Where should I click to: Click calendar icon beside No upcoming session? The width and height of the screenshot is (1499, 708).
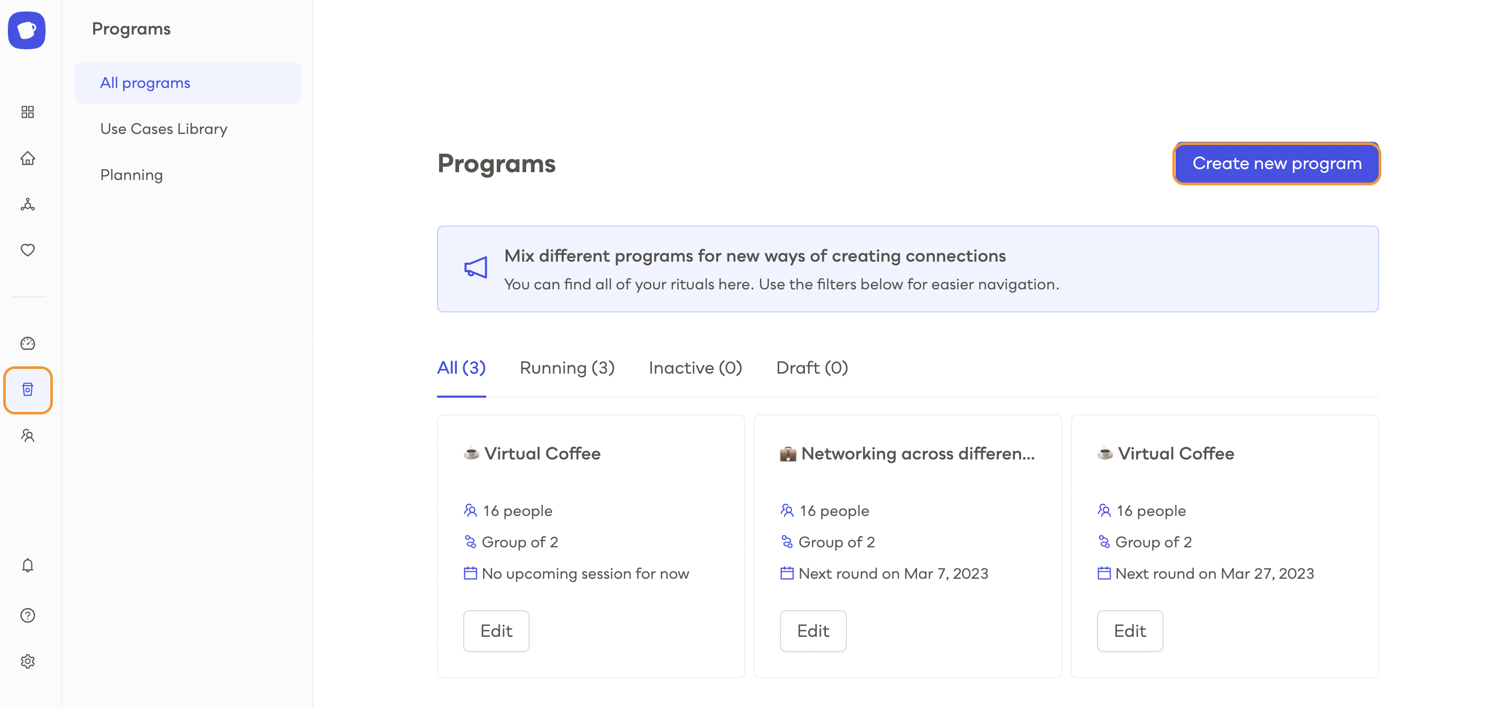[470, 573]
